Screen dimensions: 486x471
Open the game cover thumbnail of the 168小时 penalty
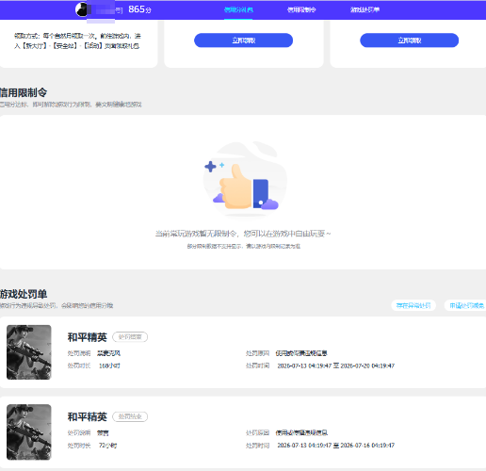coord(29,352)
